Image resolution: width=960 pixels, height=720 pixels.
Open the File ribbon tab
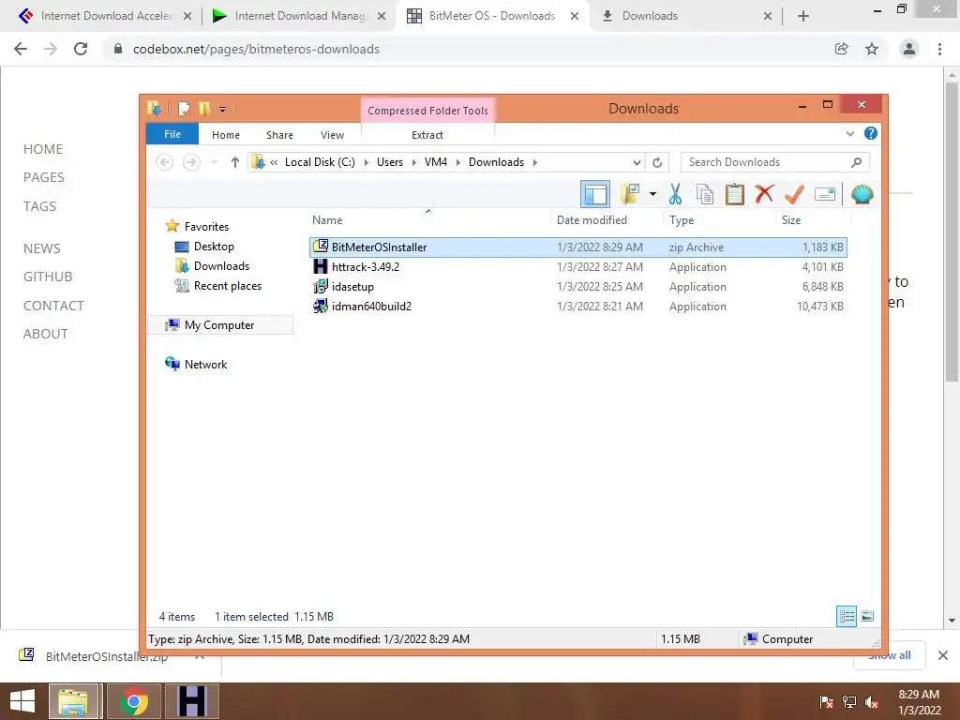(172, 134)
